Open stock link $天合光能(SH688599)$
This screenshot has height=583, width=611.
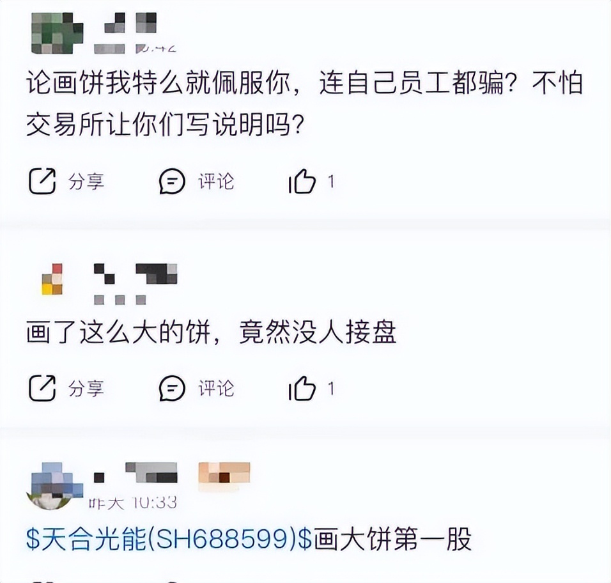pos(169,539)
